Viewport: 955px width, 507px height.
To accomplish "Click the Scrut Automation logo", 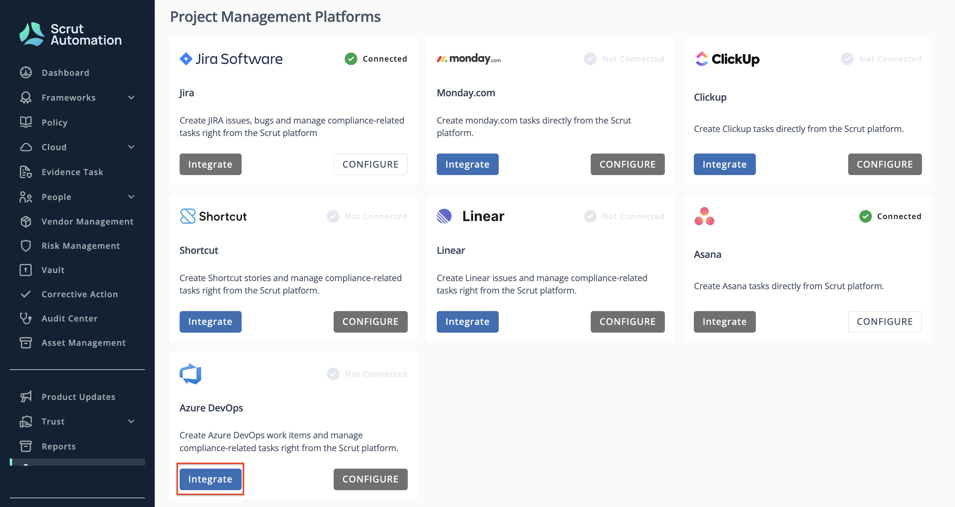I will (70, 34).
